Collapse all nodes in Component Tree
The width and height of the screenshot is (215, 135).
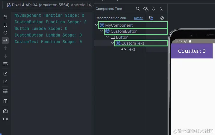click(161, 9)
